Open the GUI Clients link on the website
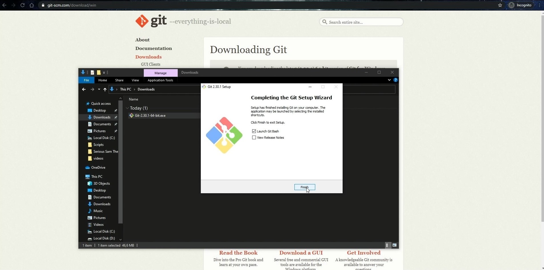Image resolution: width=544 pixels, height=270 pixels. (x=151, y=64)
